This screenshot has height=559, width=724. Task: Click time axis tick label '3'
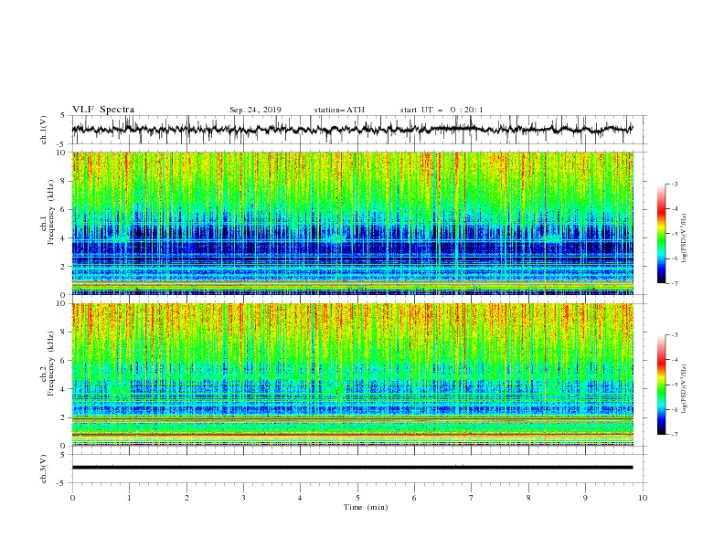243,498
